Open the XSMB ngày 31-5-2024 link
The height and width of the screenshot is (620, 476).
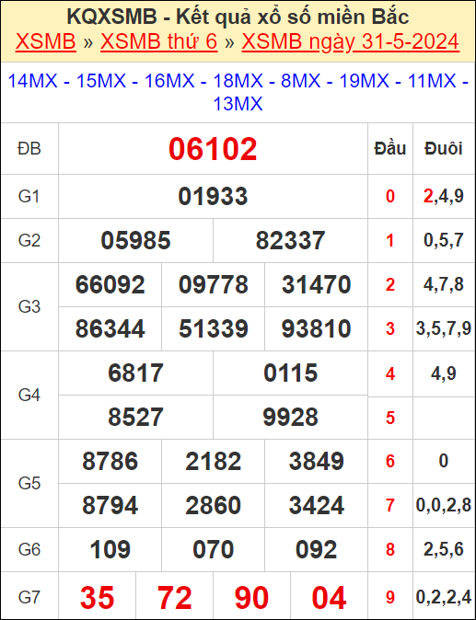click(351, 41)
